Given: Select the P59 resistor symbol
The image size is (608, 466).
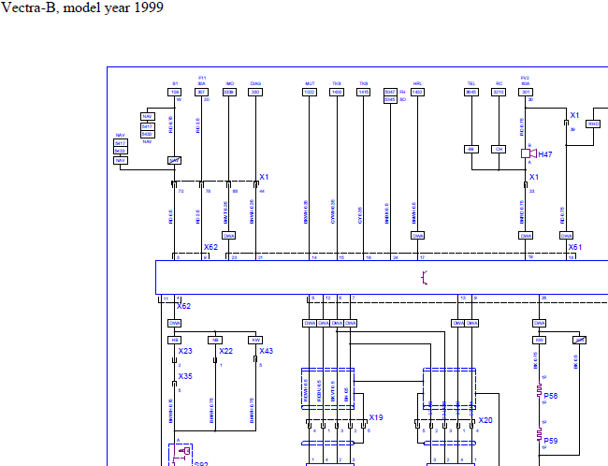Looking at the screenshot, I should point(539,435).
